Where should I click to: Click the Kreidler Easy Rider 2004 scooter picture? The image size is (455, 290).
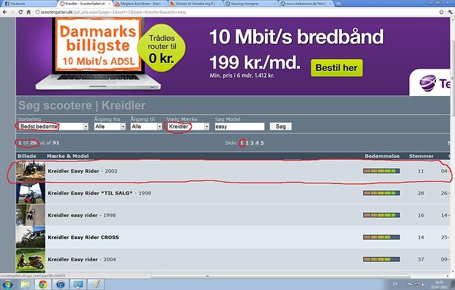[29, 259]
